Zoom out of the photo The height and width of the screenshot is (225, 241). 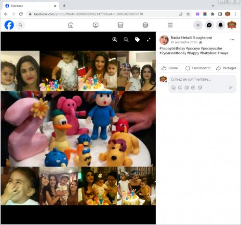[126, 39]
